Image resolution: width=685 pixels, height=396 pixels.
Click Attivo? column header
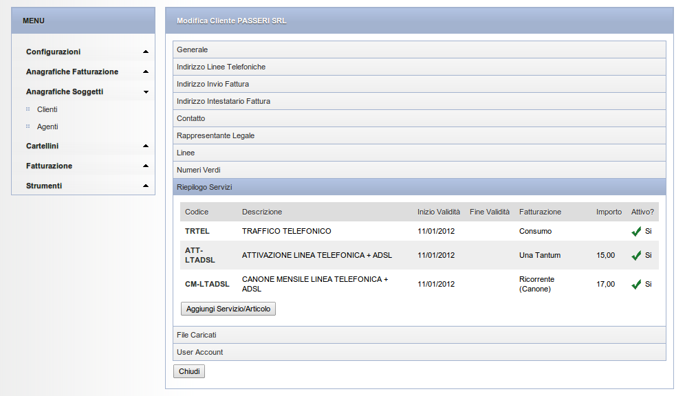(x=642, y=212)
